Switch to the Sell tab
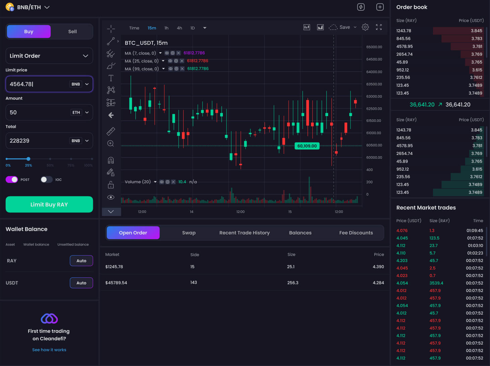This screenshot has width=490, height=366. coord(72,31)
